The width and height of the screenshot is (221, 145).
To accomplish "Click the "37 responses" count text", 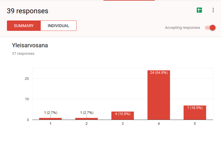I will (23, 54).
